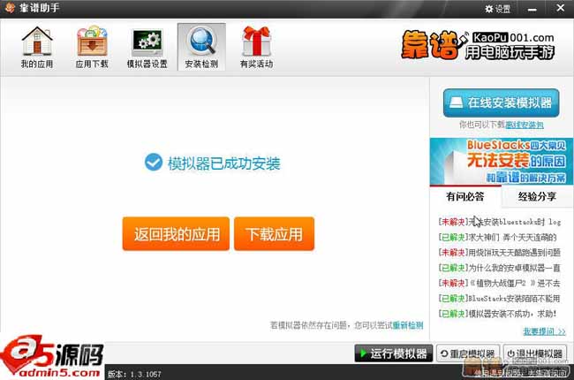Click 模拟器已成功安装 status text
This screenshot has height=380, width=574.
coord(224,163)
